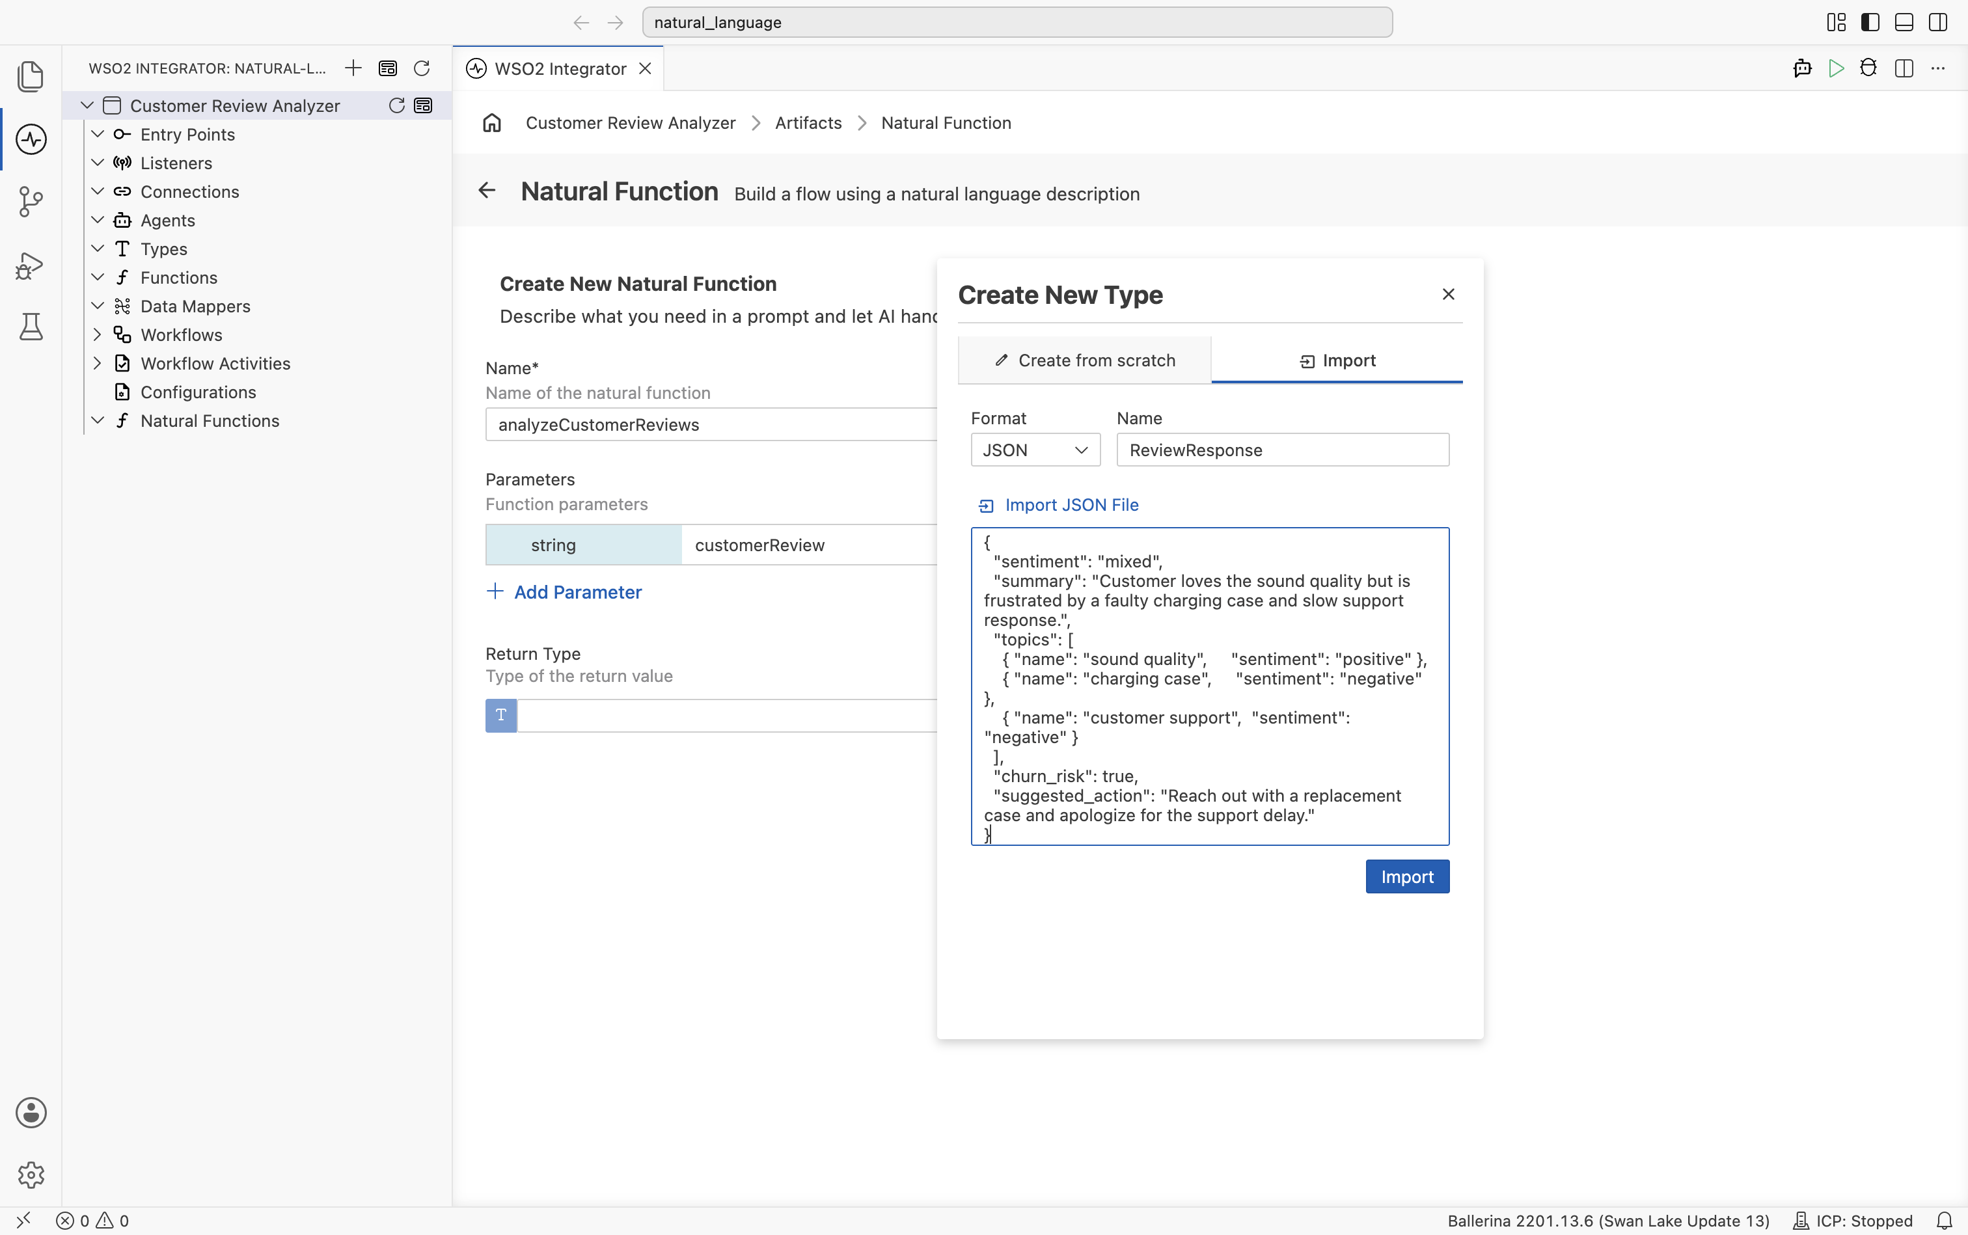Select the Functions tree item
This screenshot has width=1968, height=1235.
[x=178, y=278]
